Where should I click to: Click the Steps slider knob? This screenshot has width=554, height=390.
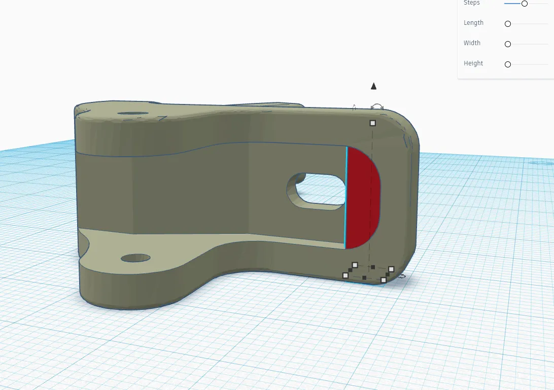point(525,4)
